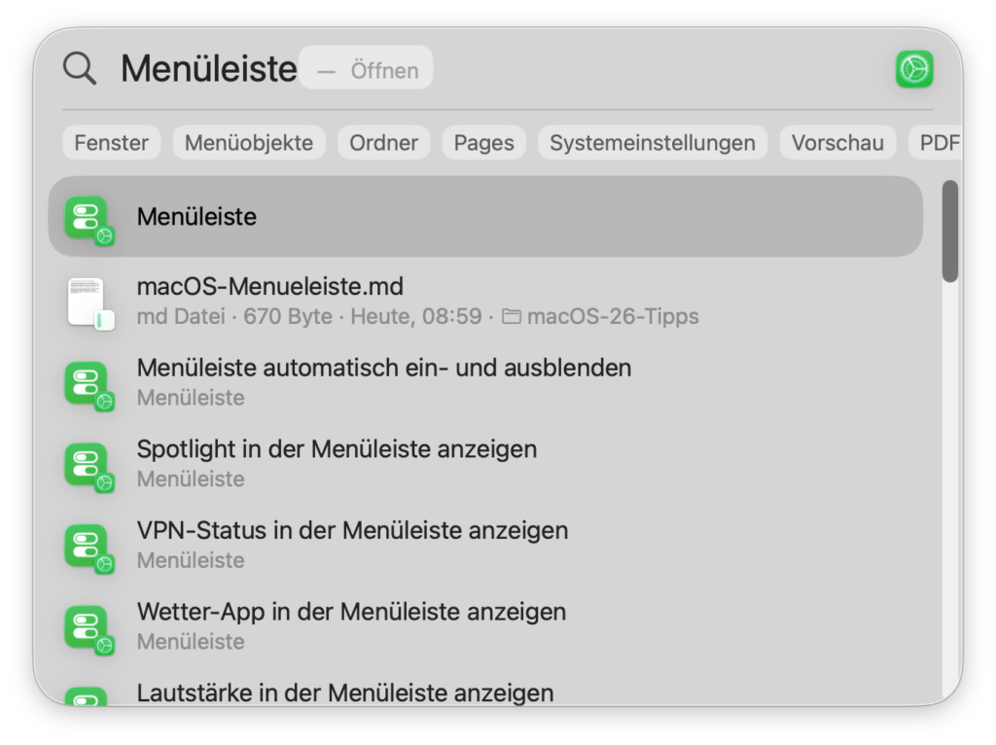This screenshot has height=745, width=996.
Task: Open the System Settings icon top right
Action: (x=913, y=70)
